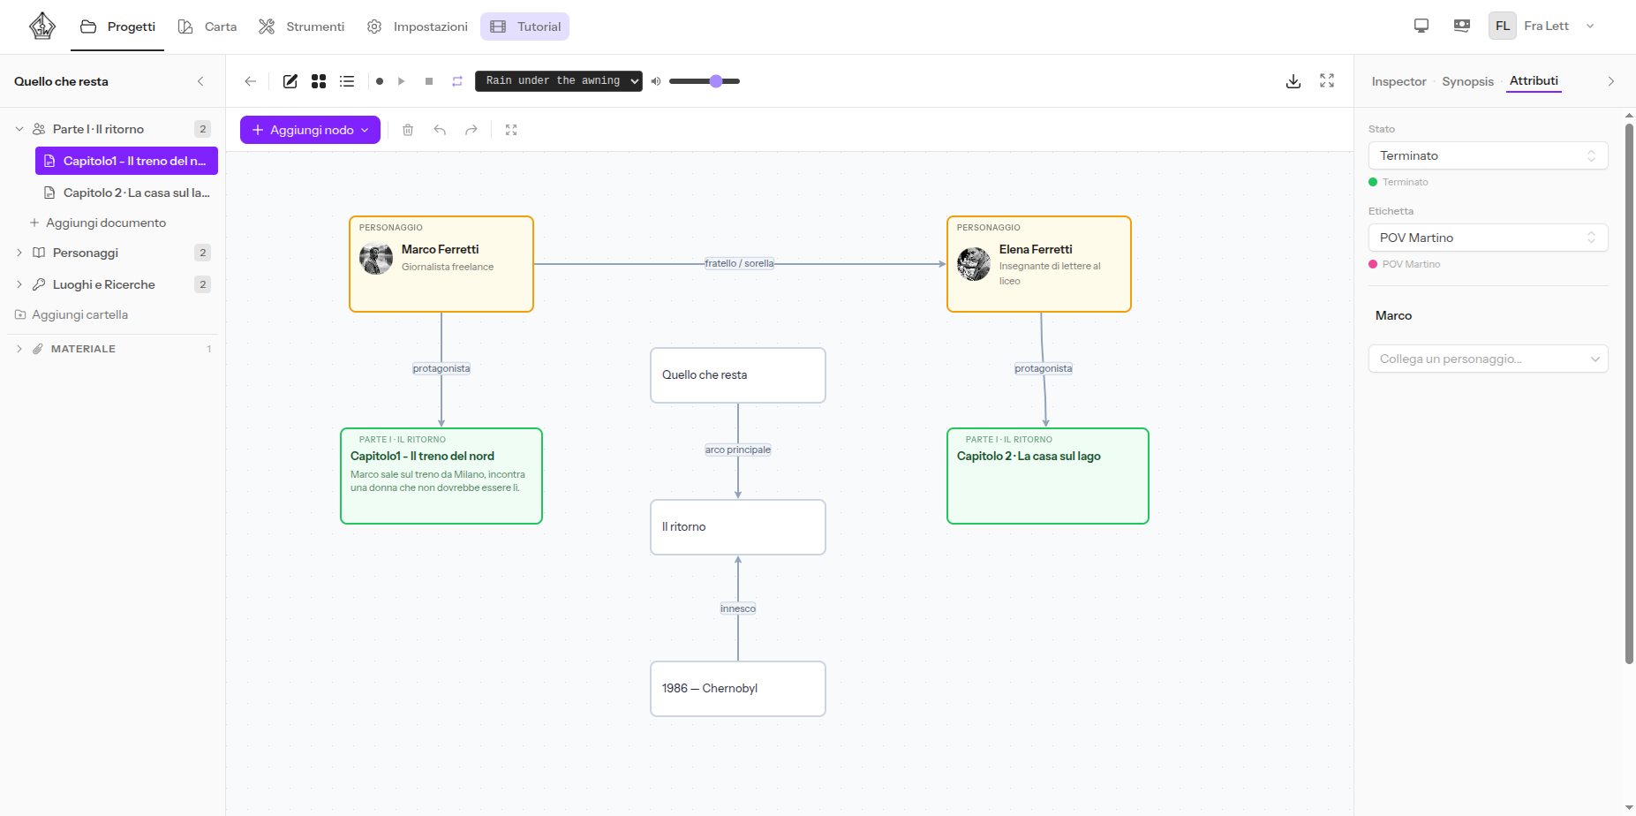This screenshot has height=816, width=1636.
Task: Play the ambient sound
Action: [x=402, y=81]
